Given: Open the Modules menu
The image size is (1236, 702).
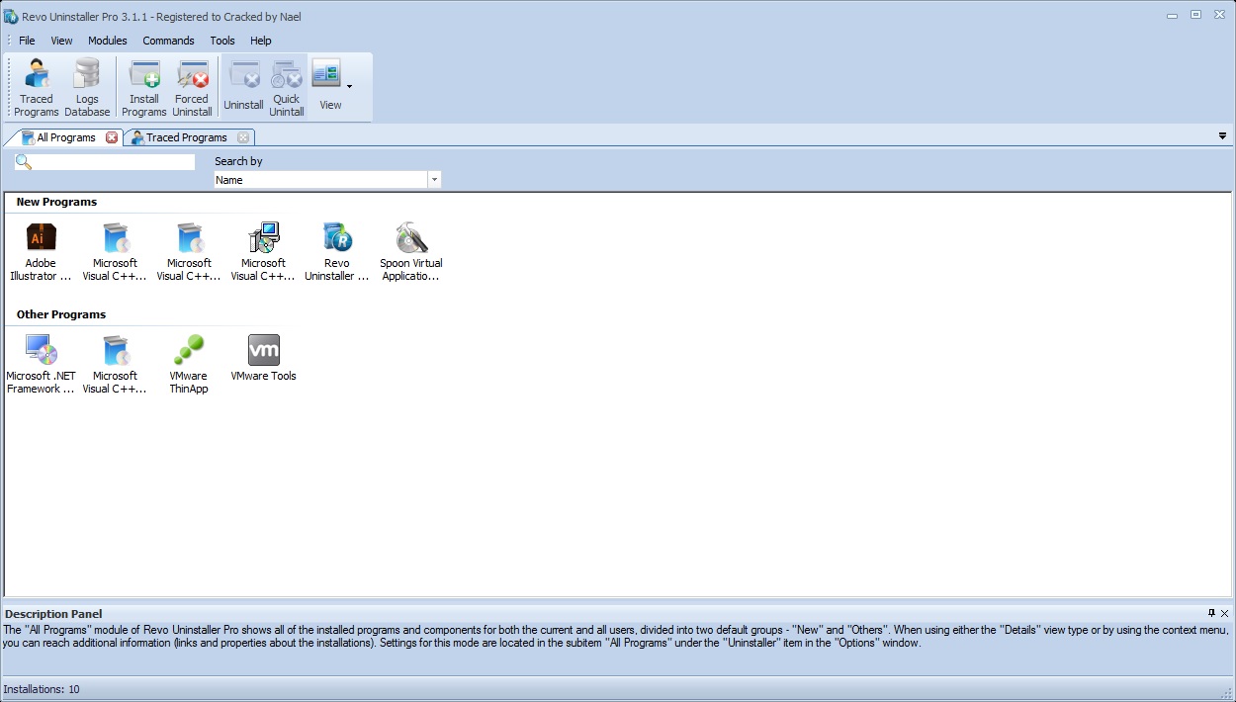Looking at the screenshot, I should coord(108,41).
